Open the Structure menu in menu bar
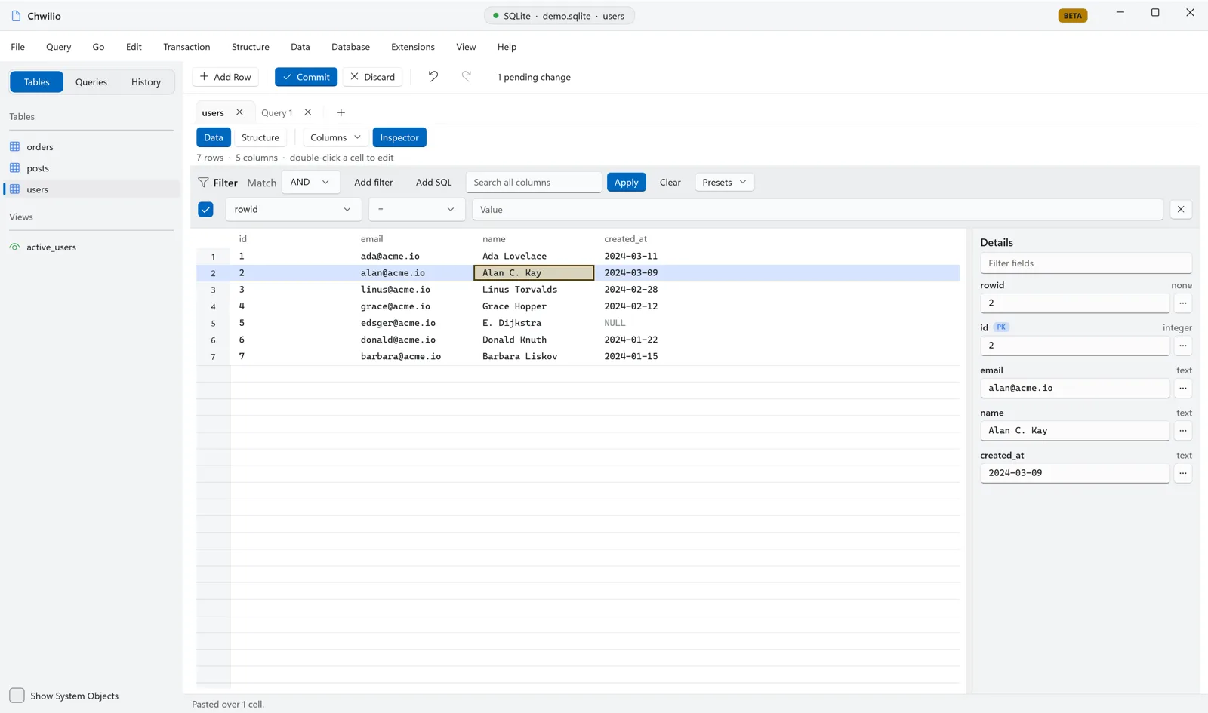Image resolution: width=1208 pixels, height=713 pixels. point(251,47)
